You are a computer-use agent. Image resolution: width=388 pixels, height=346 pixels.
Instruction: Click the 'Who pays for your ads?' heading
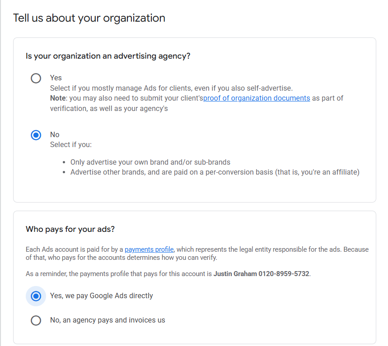(70, 229)
